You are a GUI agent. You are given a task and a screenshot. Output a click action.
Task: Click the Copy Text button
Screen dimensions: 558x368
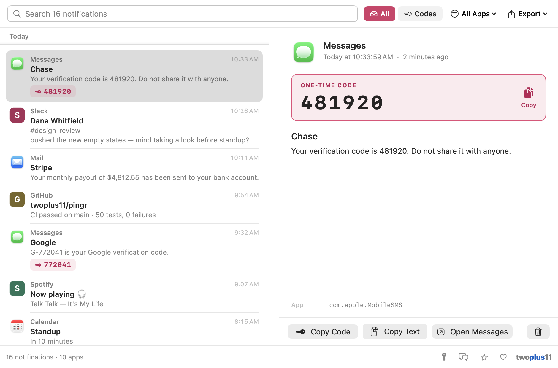pyautogui.click(x=395, y=332)
